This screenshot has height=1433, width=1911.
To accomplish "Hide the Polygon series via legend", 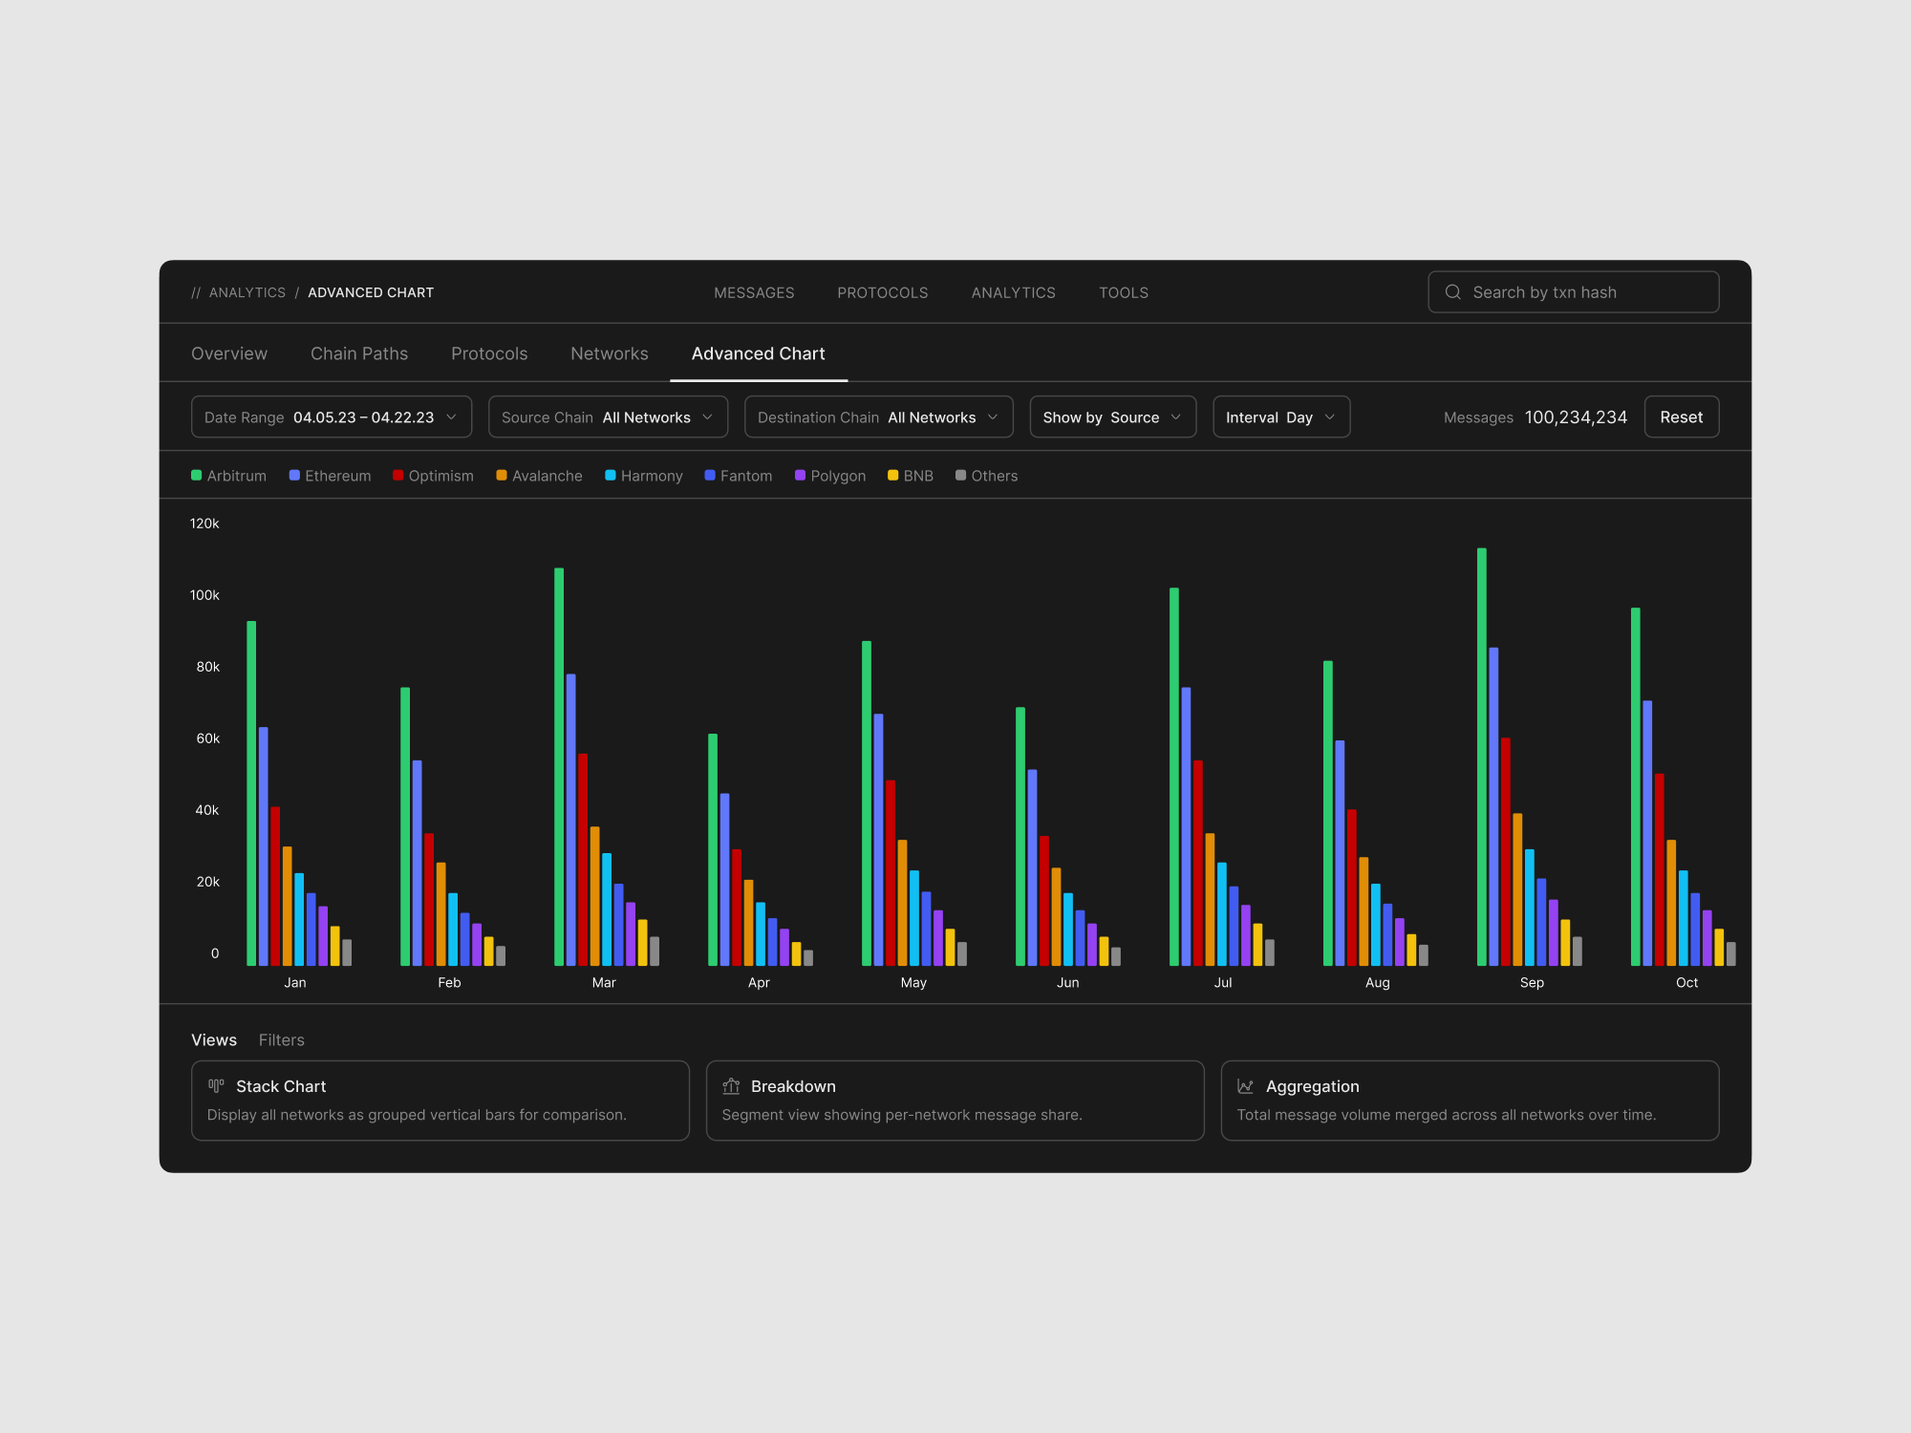I will [x=830, y=476].
